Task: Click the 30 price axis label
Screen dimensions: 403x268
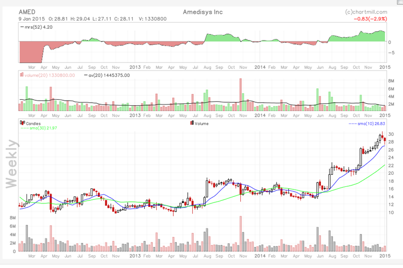Action: pyautogui.click(x=391, y=134)
